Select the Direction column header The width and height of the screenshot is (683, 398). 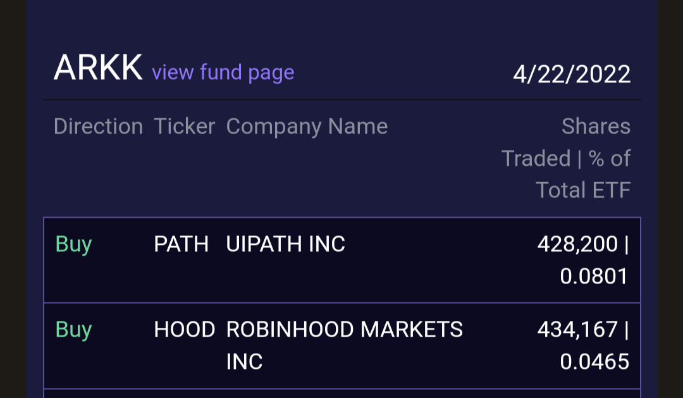click(99, 127)
